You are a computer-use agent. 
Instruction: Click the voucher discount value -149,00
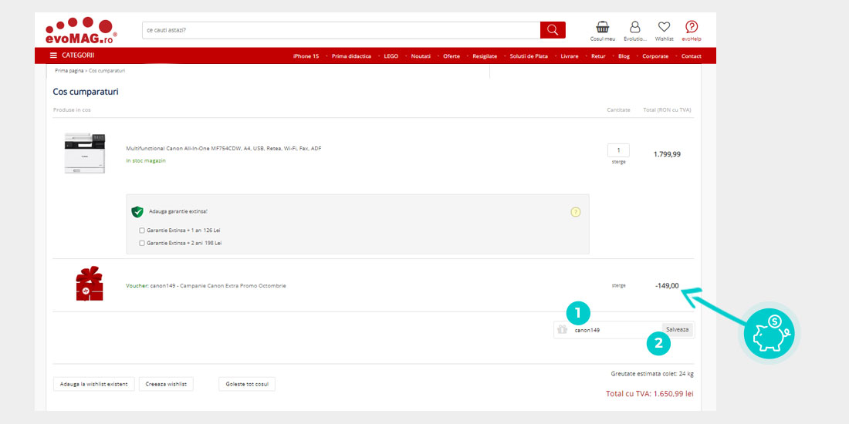coord(667,285)
